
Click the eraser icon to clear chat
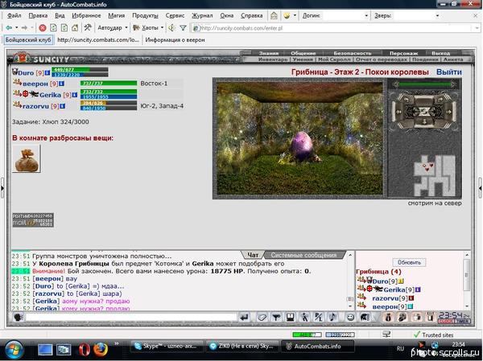coord(262,317)
